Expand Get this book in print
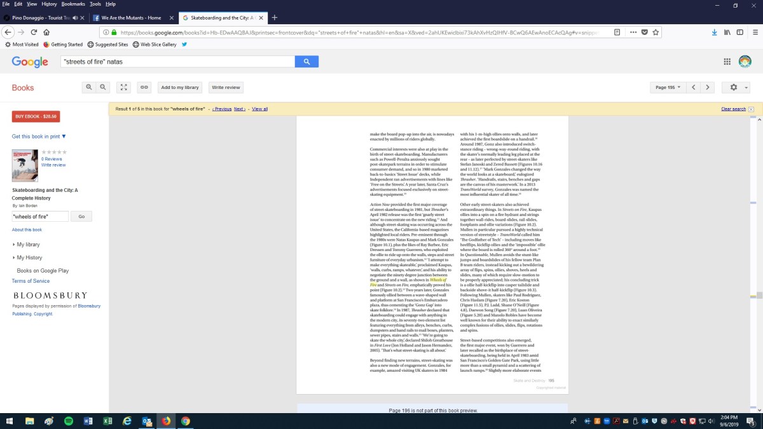Screen dimensions: 763x429 39,137
